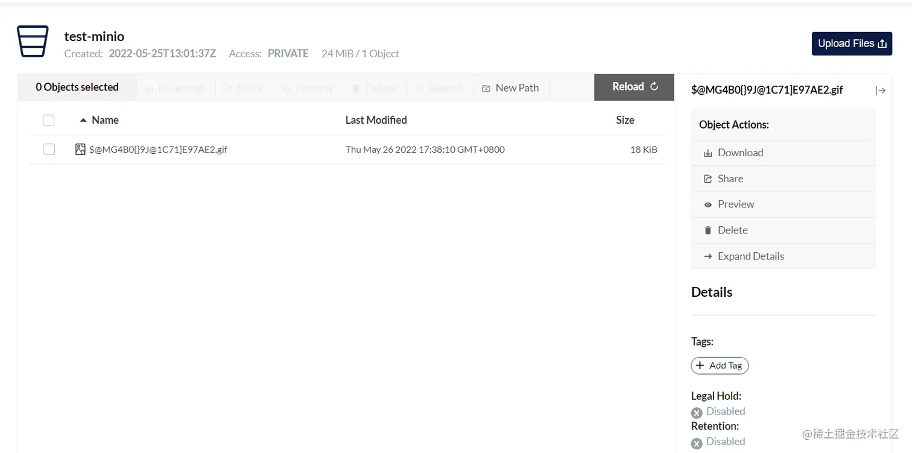Click the New Path toolbar button
Image resolution: width=912 pixels, height=453 pixels.
click(510, 88)
